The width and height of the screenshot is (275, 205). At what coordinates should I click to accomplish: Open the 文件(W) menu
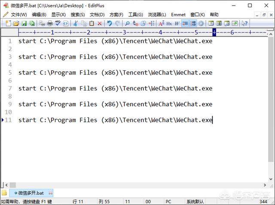[x=19, y=15]
